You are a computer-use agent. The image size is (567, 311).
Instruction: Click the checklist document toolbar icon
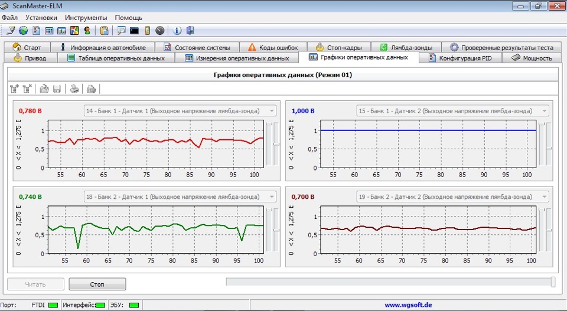pos(36,30)
